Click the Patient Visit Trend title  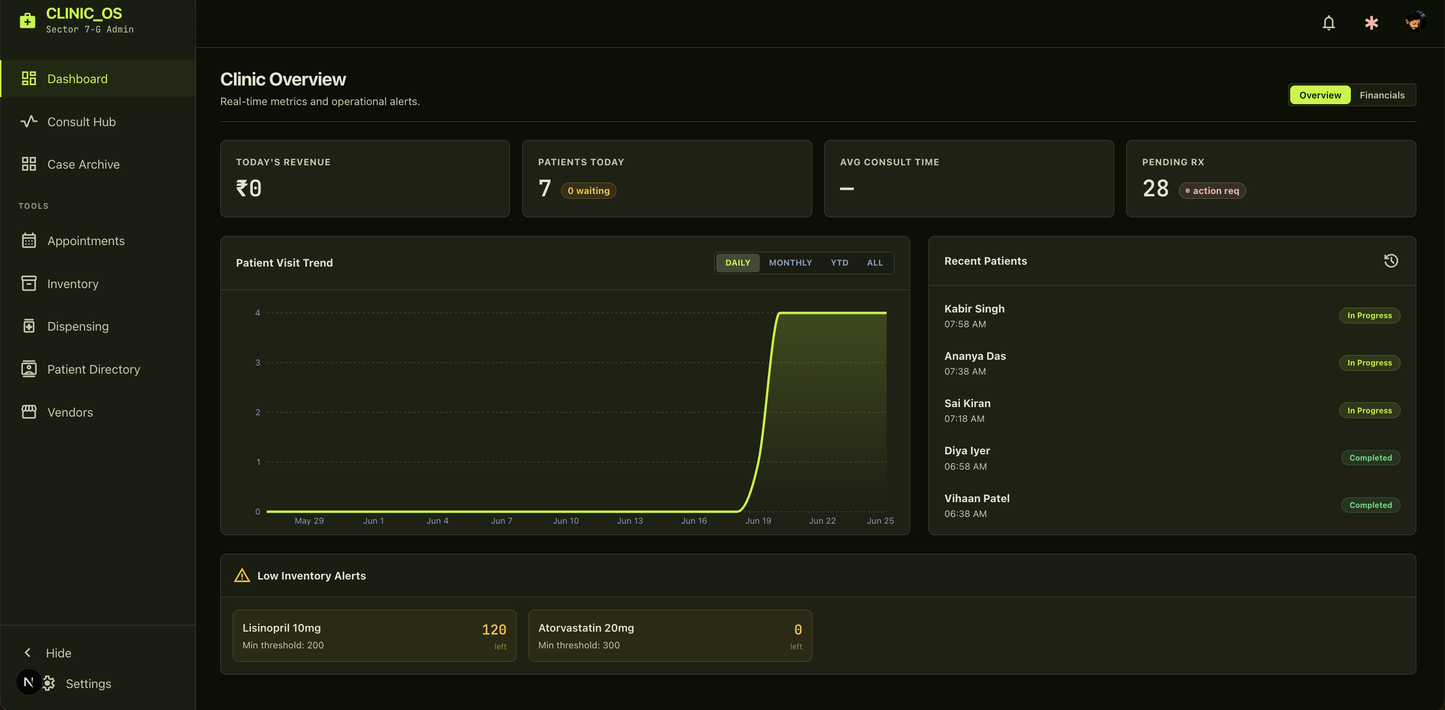pyautogui.click(x=284, y=262)
